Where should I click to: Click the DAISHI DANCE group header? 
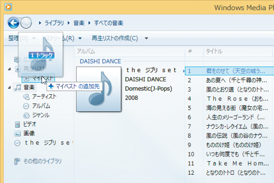click(100, 61)
